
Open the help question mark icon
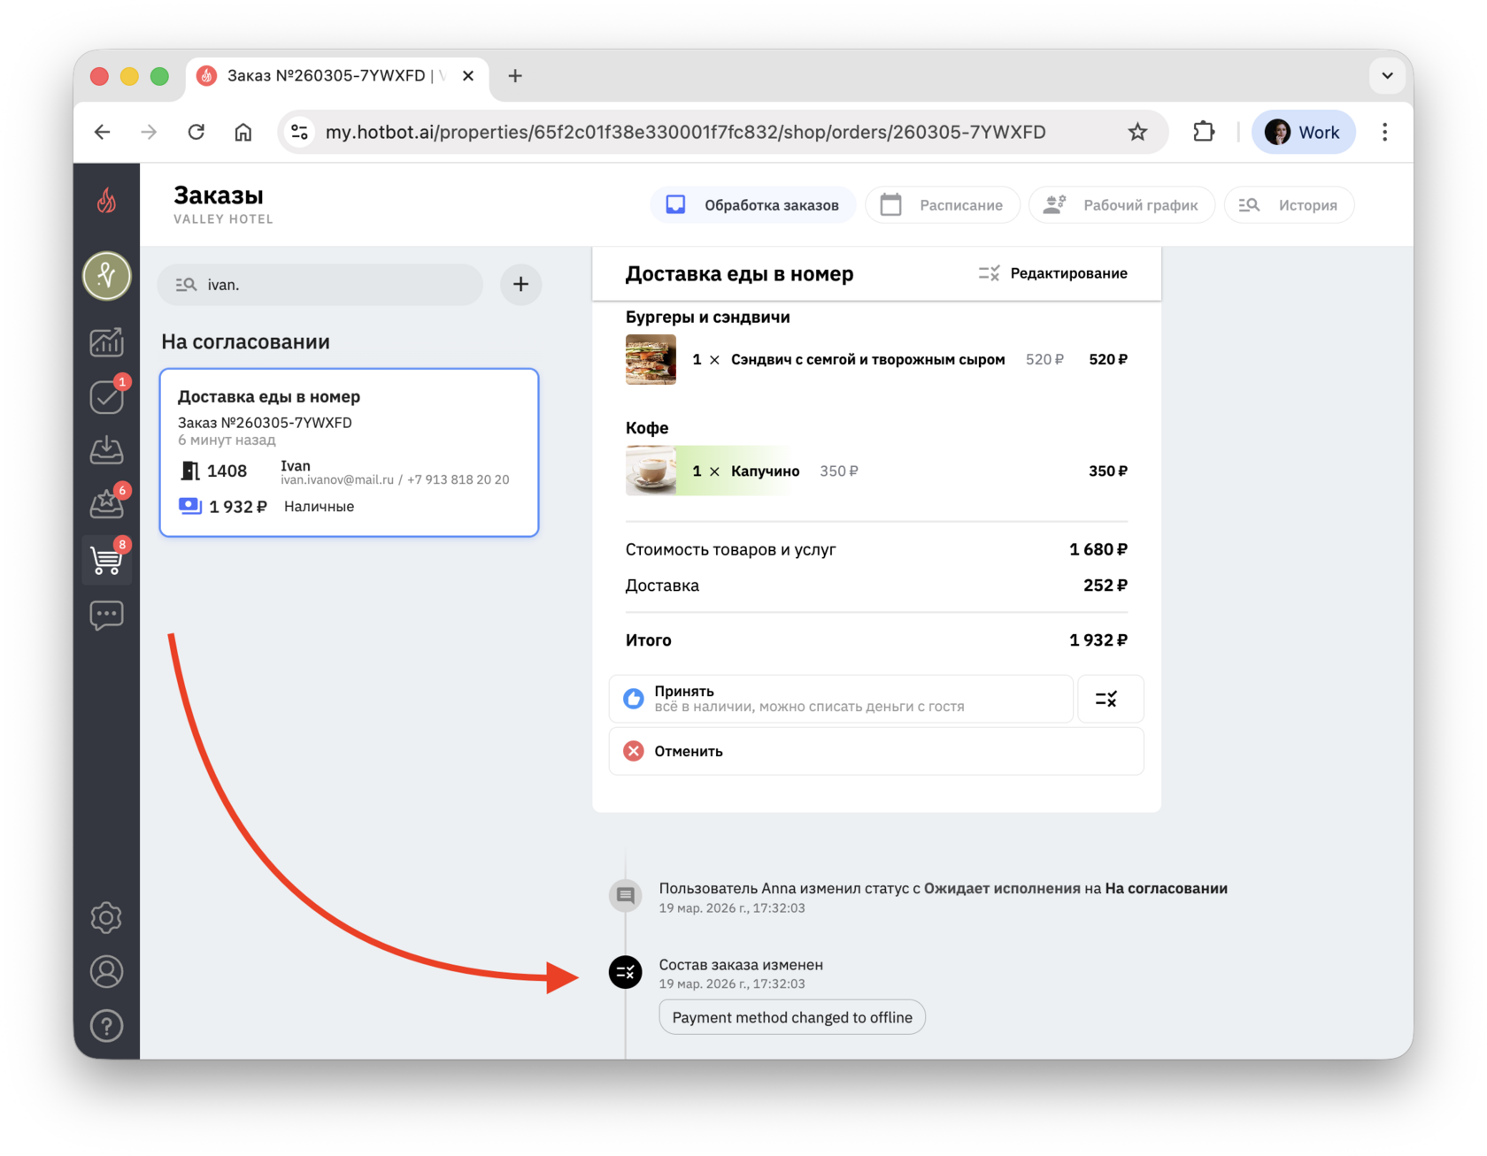pos(107,1027)
